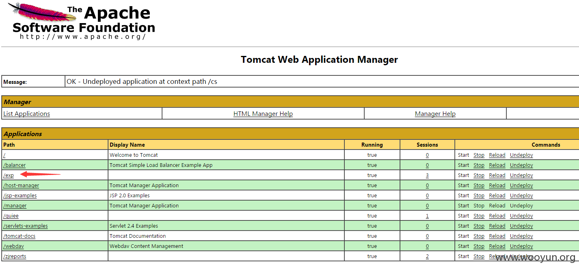Viewport: 579px width, 269px height.
Task: Open HTML Manager Help link
Action: click(x=263, y=114)
